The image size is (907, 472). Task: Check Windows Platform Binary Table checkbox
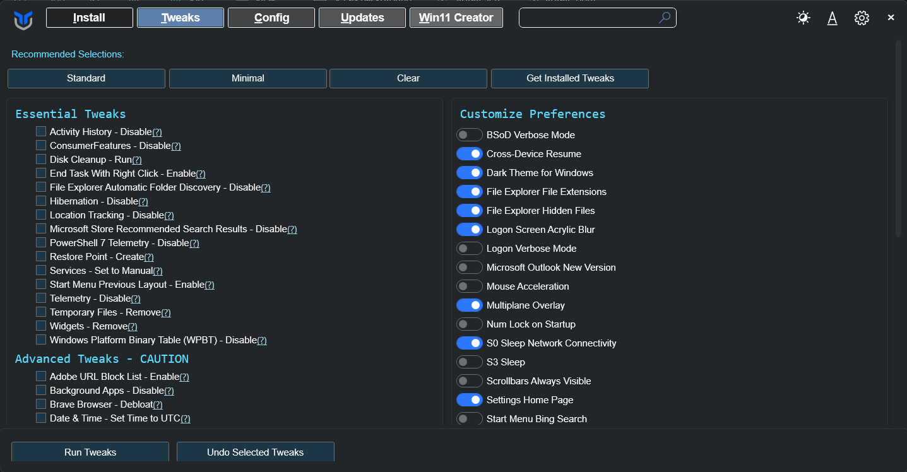pos(41,339)
